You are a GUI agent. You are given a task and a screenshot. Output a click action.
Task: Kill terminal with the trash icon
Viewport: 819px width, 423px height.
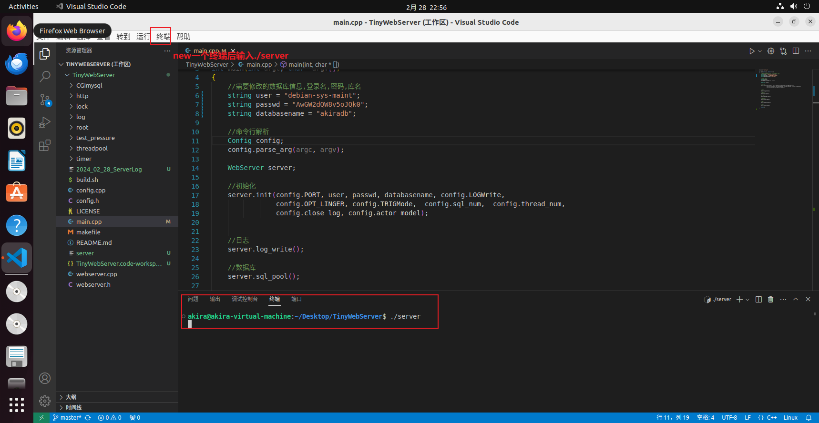click(x=771, y=299)
